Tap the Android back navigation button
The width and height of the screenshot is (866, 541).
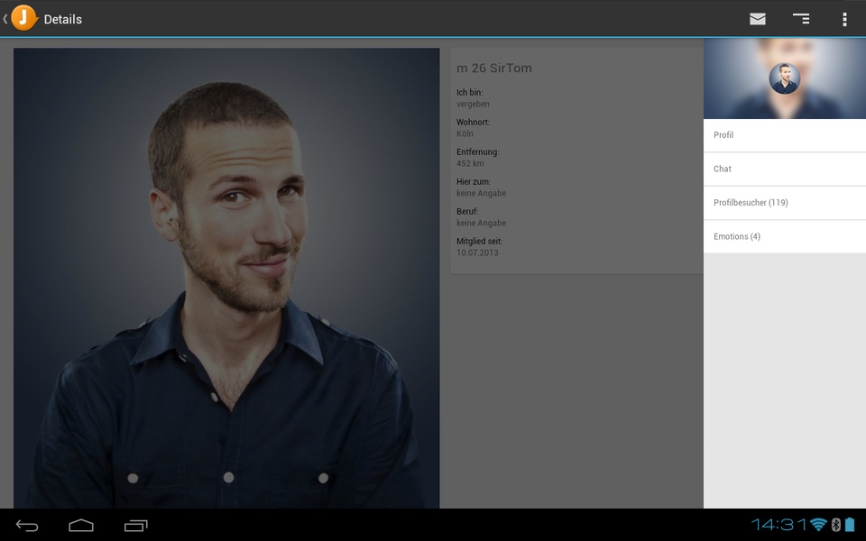tap(27, 526)
